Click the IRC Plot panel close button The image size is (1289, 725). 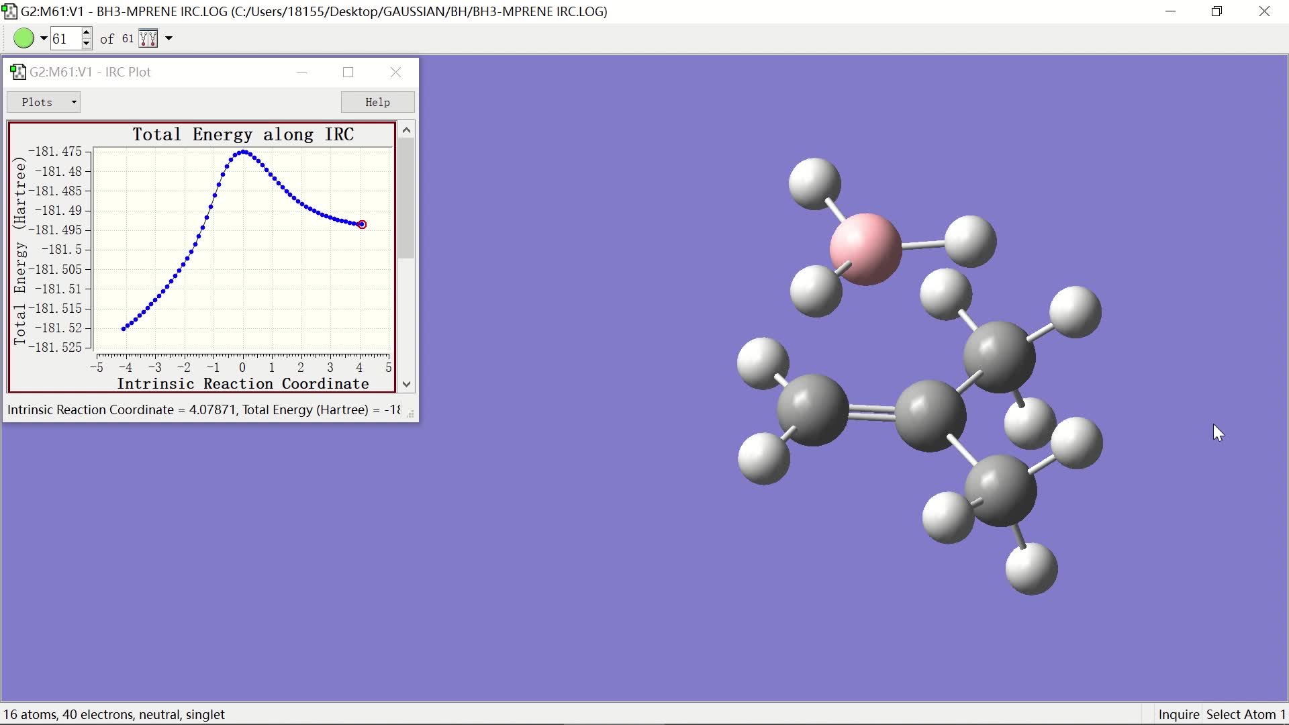point(395,72)
